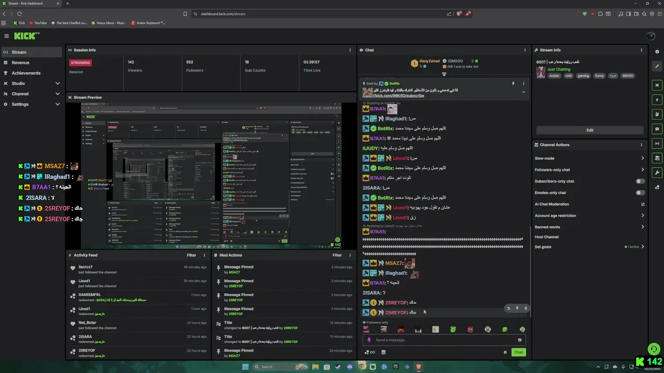This screenshot has height=373, width=664.
Task: Toggle Subscribers-only chat switch
Action: pyautogui.click(x=641, y=181)
